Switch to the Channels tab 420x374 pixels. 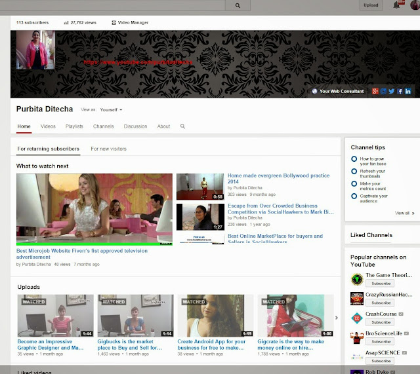(104, 126)
